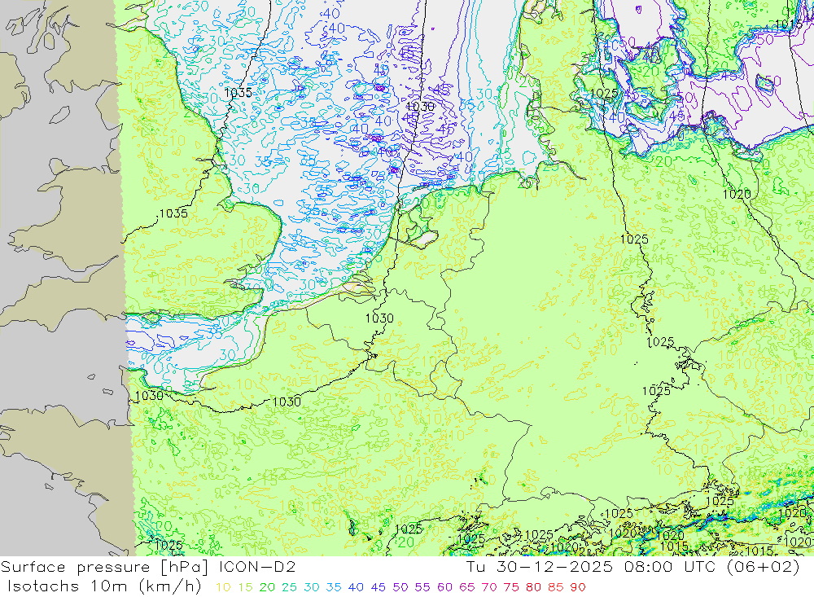
Task: Click the 1035 isobar label over England
Action: tap(173, 213)
